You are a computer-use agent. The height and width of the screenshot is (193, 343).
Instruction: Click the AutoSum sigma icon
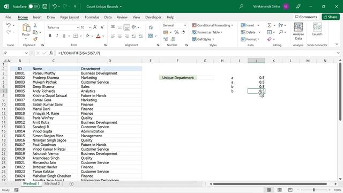click(269, 25)
